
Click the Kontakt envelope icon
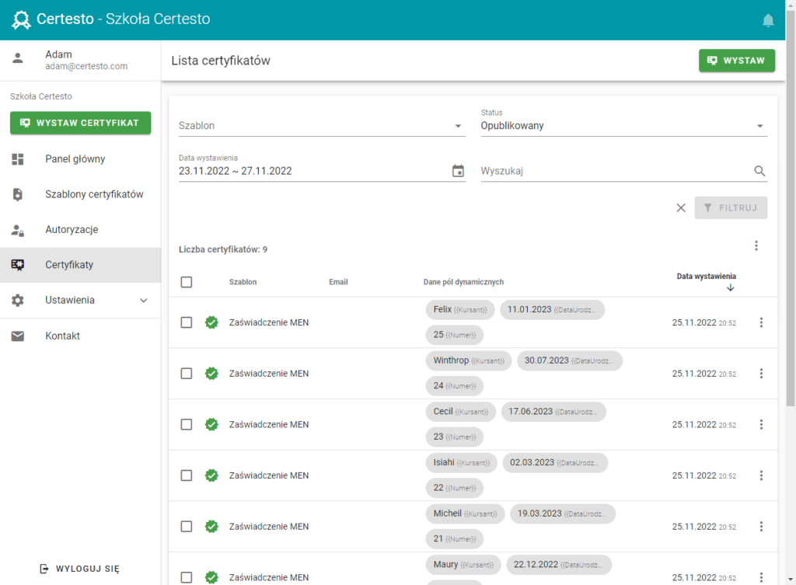point(18,336)
